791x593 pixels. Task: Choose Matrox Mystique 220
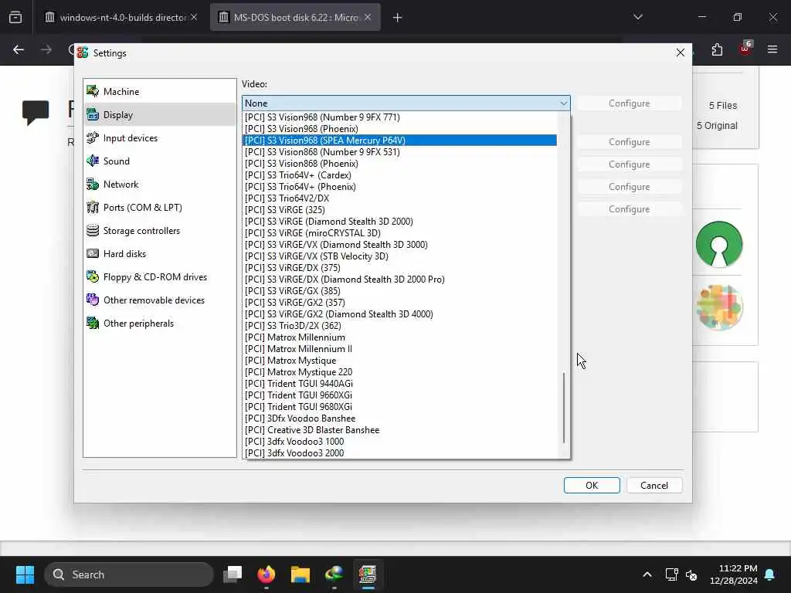pyautogui.click(x=399, y=372)
